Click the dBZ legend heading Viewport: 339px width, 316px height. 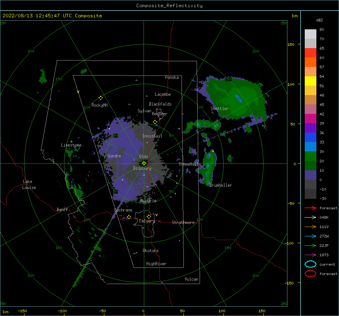(319, 20)
